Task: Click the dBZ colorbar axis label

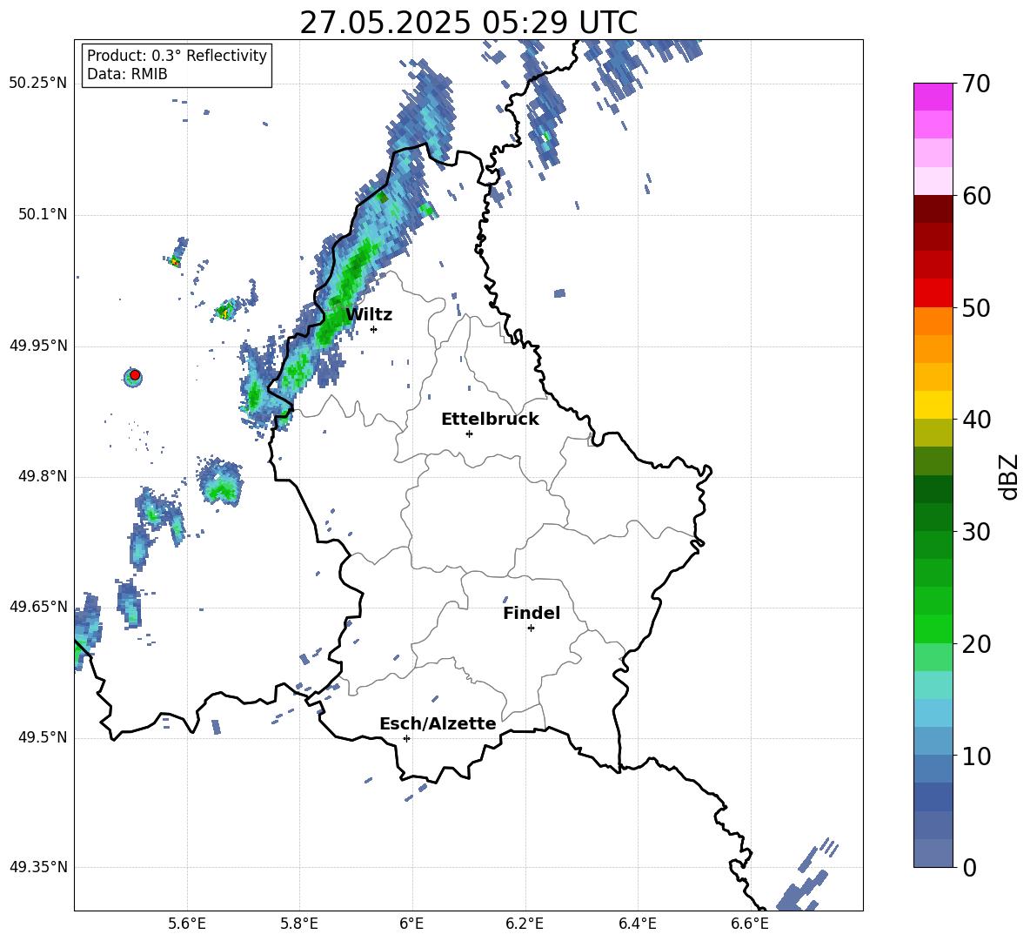Action: pos(1009,476)
